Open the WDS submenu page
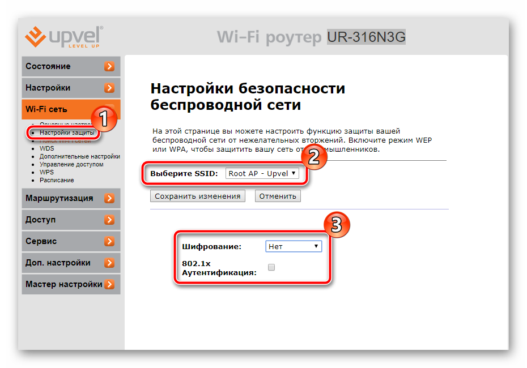 (46, 148)
